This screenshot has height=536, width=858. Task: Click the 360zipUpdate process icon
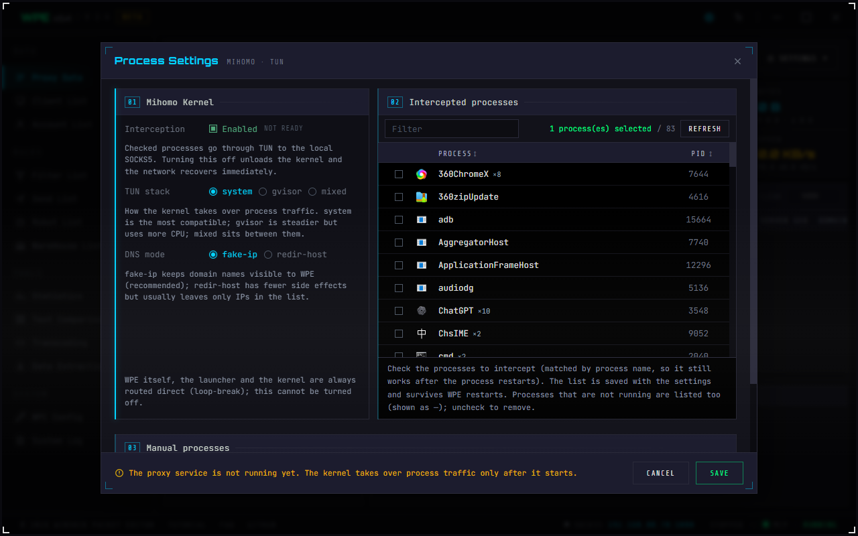click(x=421, y=197)
